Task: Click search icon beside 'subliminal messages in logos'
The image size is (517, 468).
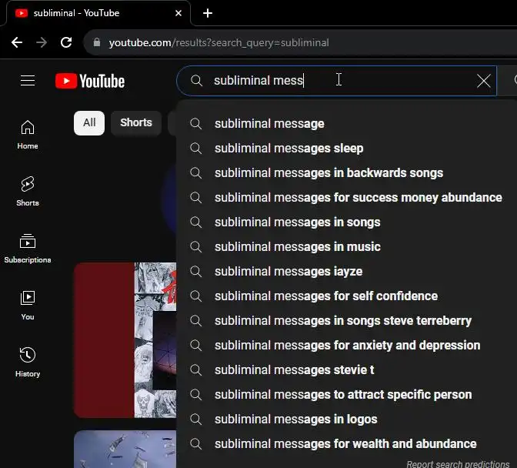Action: pyautogui.click(x=196, y=420)
